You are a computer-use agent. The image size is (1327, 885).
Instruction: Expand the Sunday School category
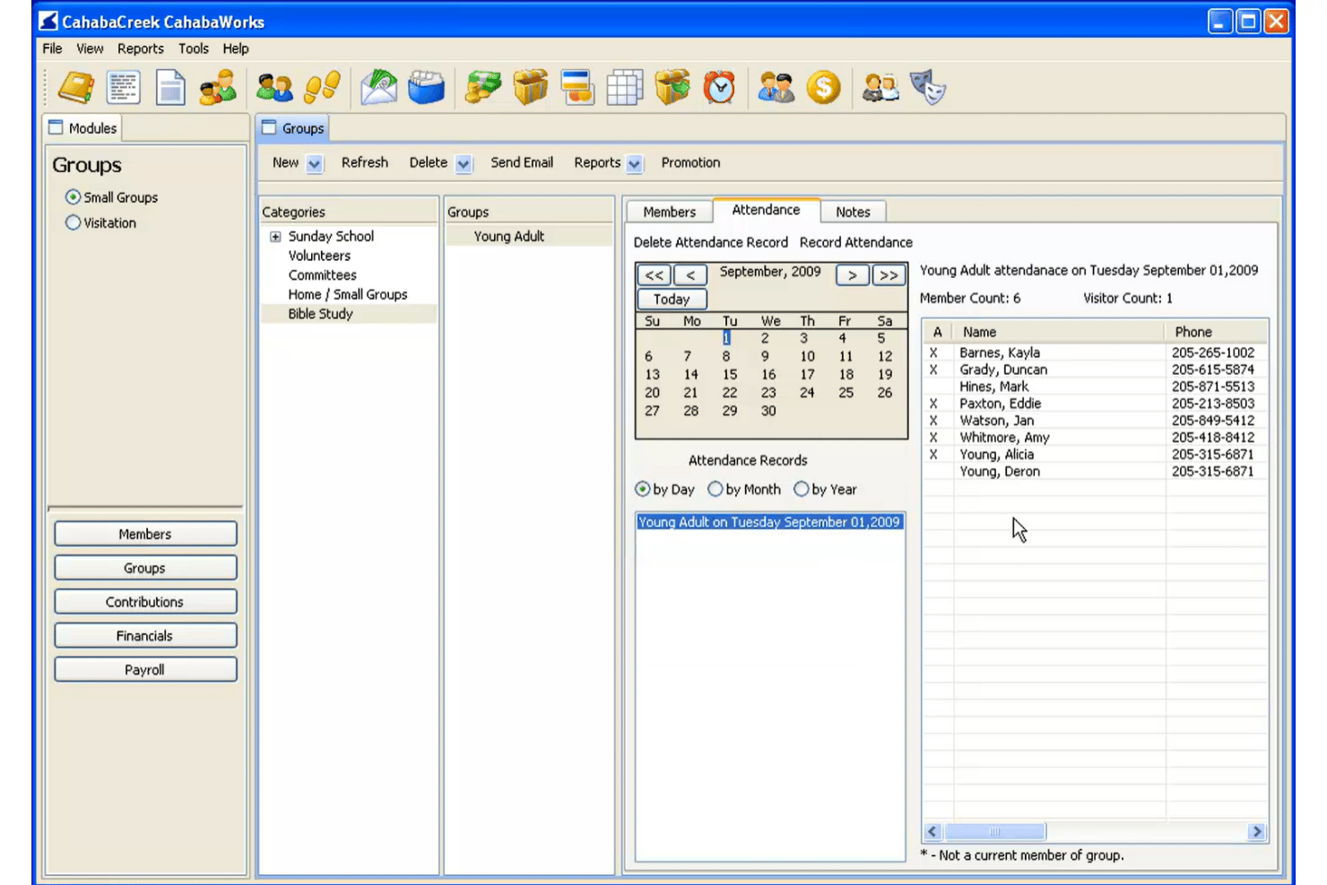(x=275, y=237)
